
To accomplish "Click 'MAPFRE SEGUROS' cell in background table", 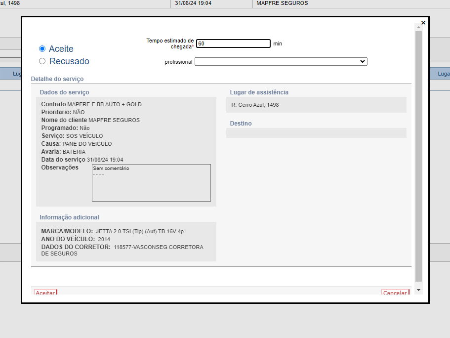I will click(x=282, y=3).
